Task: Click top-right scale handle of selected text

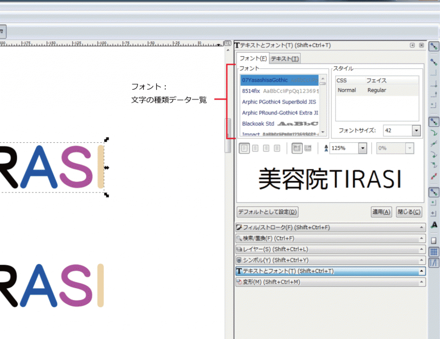Action: pos(107,140)
